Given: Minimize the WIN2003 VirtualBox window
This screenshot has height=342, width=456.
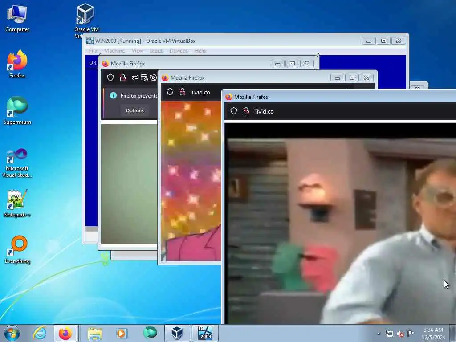Looking at the screenshot, I should click(369, 41).
